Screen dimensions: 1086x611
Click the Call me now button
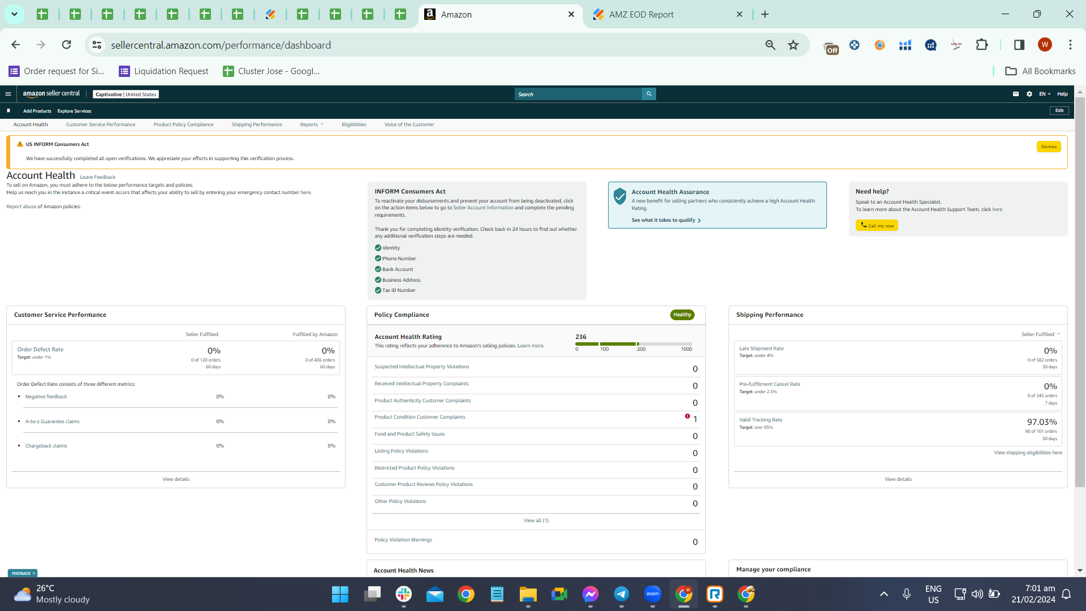[x=877, y=225]
